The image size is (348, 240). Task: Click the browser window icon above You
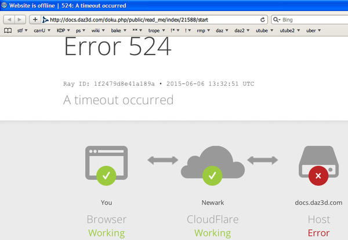[x=107, y=162]
